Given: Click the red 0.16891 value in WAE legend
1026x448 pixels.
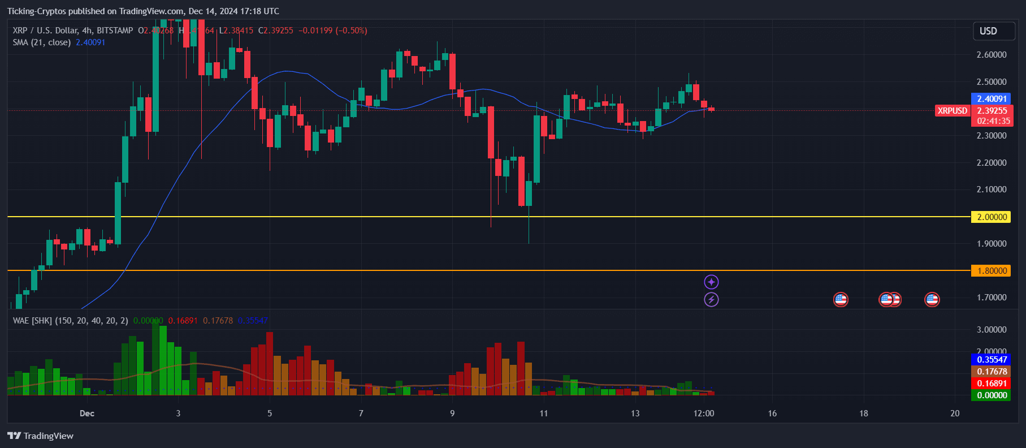Looking at the screenshot, I should pyautogui.click(x=183, y=321).
